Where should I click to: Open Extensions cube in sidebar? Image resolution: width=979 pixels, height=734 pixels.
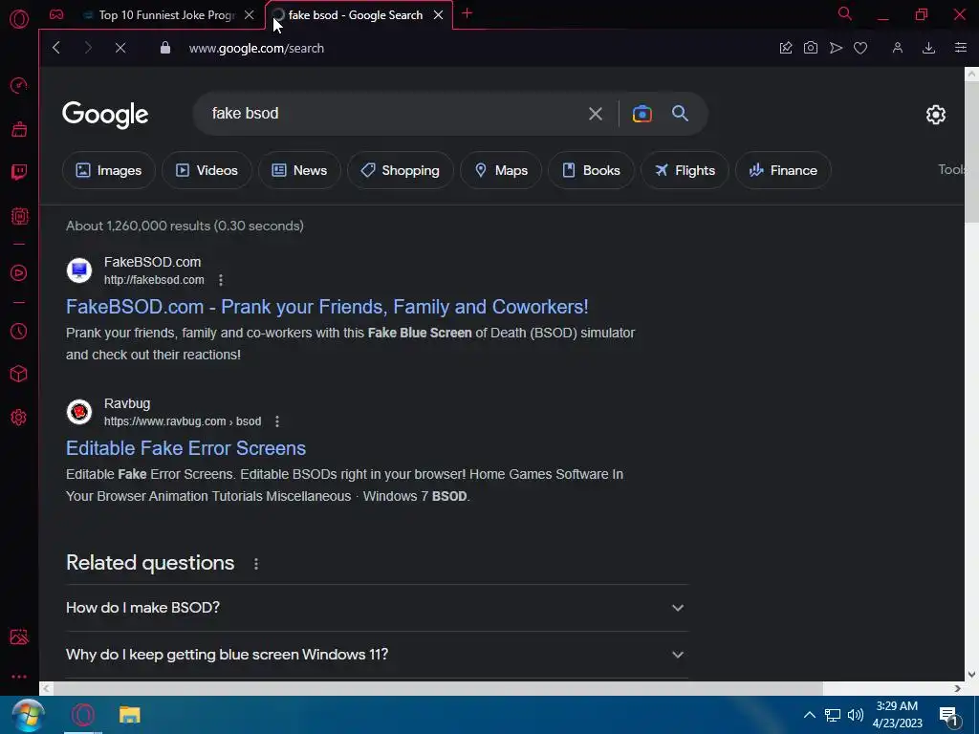pos(19,374)
